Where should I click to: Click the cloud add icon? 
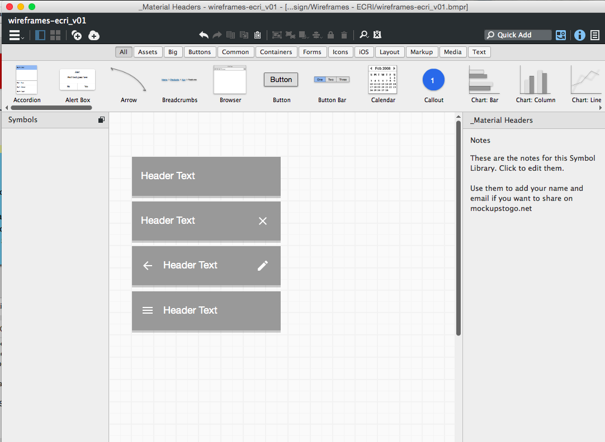pos(94,35)
